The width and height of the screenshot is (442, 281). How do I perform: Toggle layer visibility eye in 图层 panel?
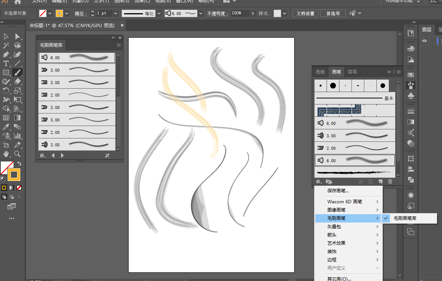tap(425, 41)
